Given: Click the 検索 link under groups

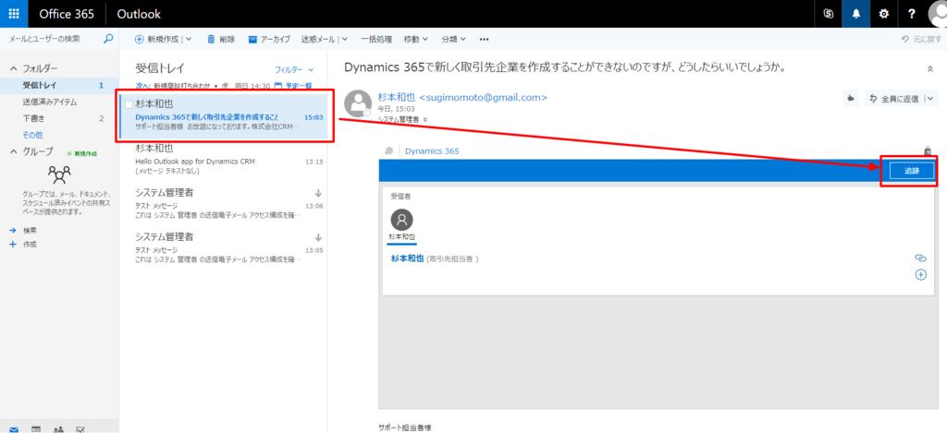Looking at the screenshot, I should coord(30,231).
